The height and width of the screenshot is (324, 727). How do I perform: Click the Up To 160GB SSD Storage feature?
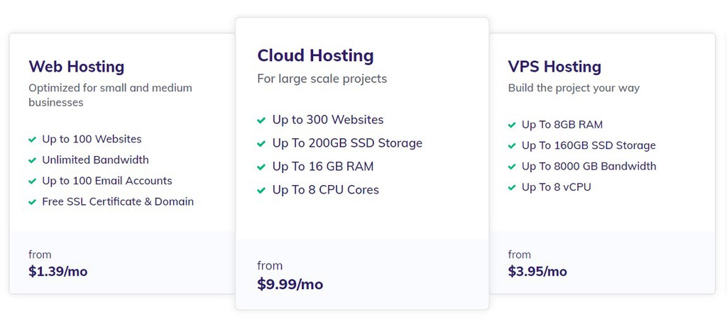589,145
